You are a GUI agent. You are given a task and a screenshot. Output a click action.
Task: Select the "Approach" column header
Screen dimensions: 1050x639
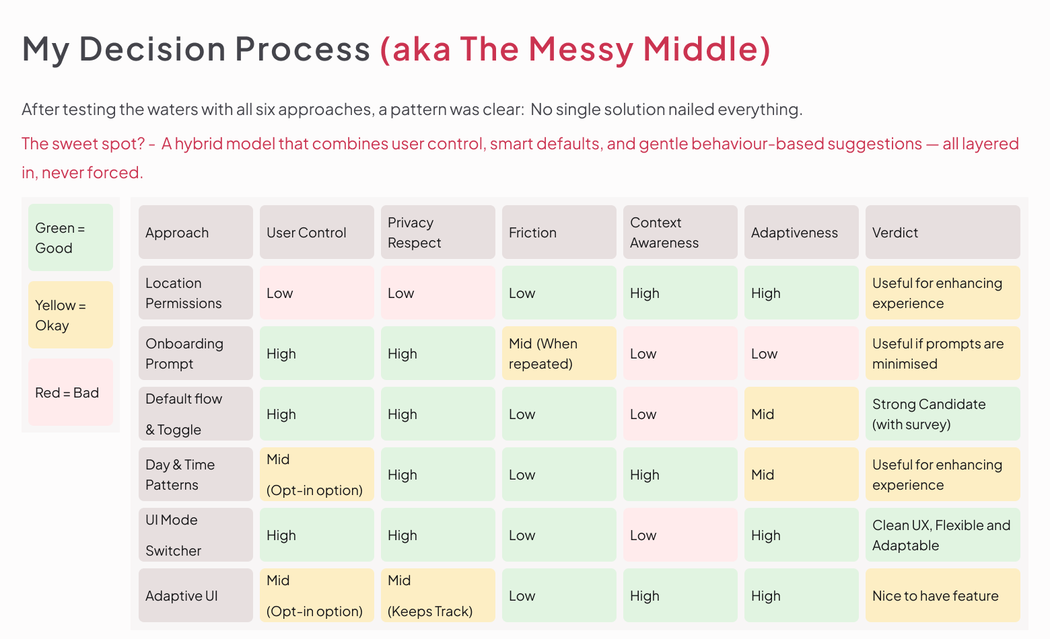195,232
